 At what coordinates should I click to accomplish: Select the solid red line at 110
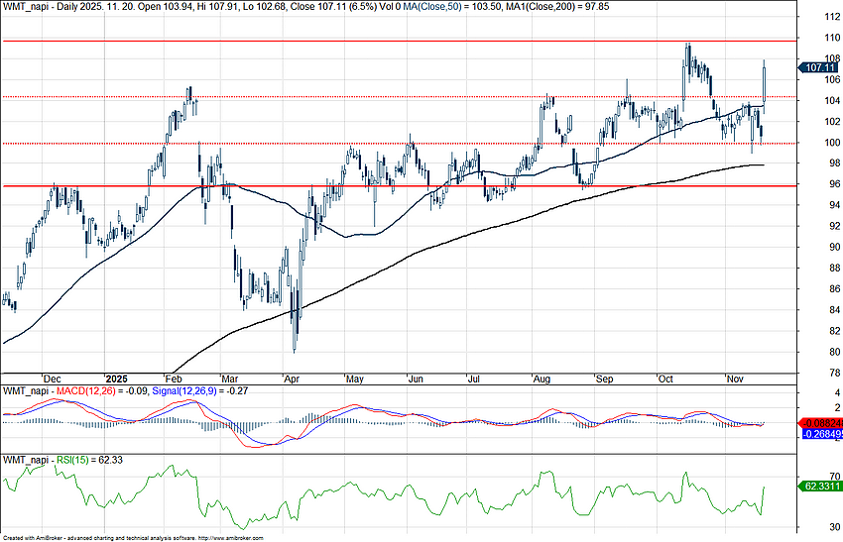click(x=397, y=41)
